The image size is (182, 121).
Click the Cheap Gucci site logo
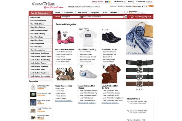pos(48,5)
